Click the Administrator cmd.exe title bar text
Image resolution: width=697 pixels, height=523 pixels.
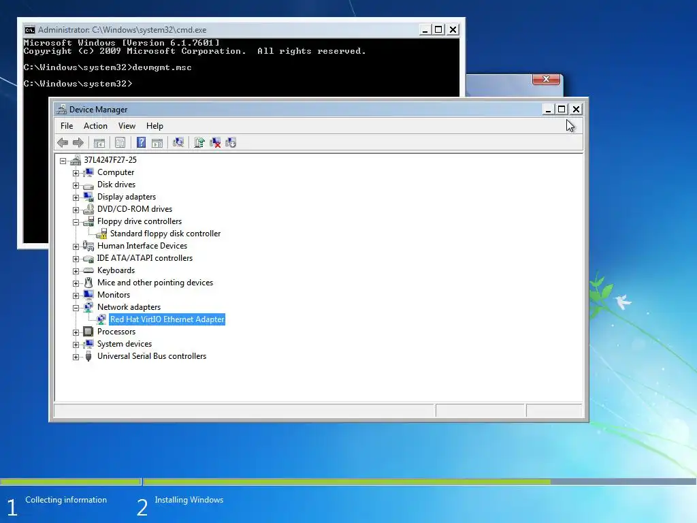pyautogui.click(x=123, y=30)
